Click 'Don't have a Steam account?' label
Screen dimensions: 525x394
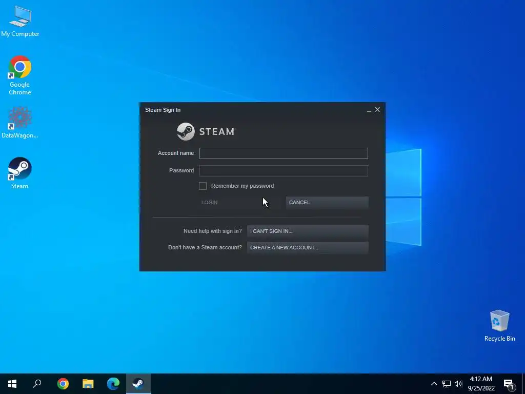pyautogui.click(x=205, y=247)
